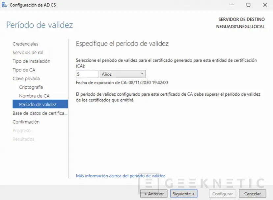Open the "Años" time units dropdown

coord(122,74)
